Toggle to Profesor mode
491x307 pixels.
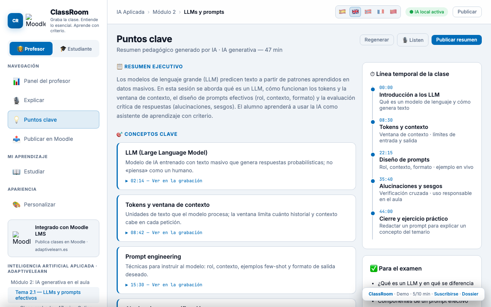click(x=31, y=49)
